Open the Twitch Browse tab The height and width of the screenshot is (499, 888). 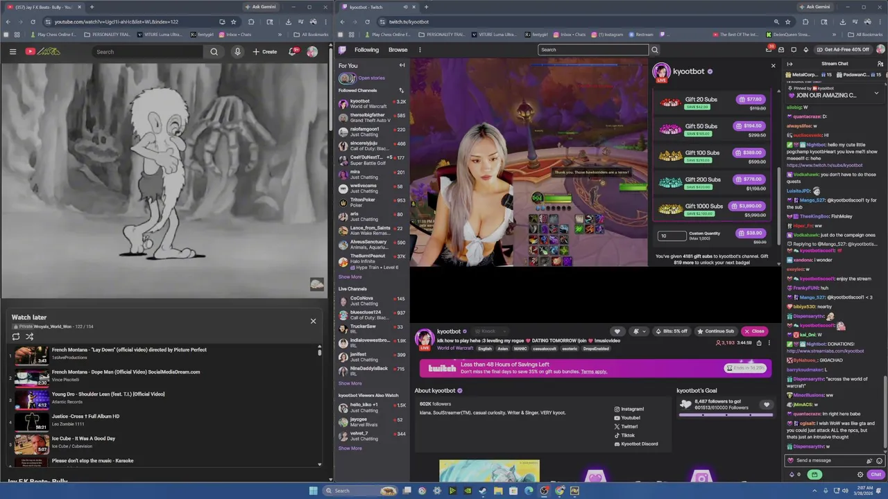398,50
